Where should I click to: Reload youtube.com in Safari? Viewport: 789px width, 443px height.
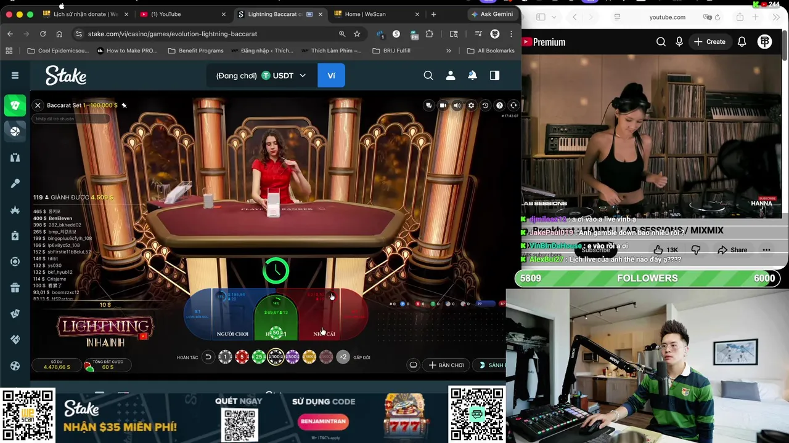tap(717, 17)
